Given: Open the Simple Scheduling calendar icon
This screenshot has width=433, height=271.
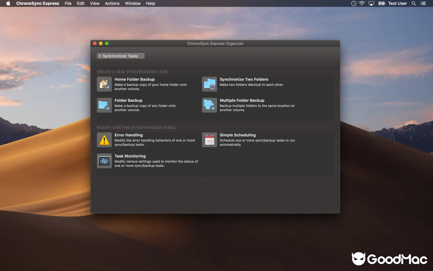Looking at the screenshot, I should [x=209, y=140].
